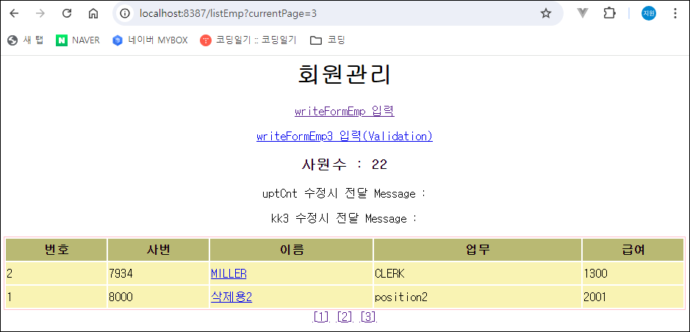The image size is (690, 332).
Task: Select the position2 job cell
Action: [x=478, y=297]
